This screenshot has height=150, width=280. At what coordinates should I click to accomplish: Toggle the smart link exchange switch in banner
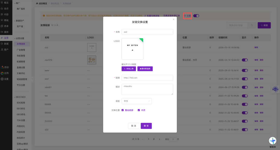coord(196,16)
